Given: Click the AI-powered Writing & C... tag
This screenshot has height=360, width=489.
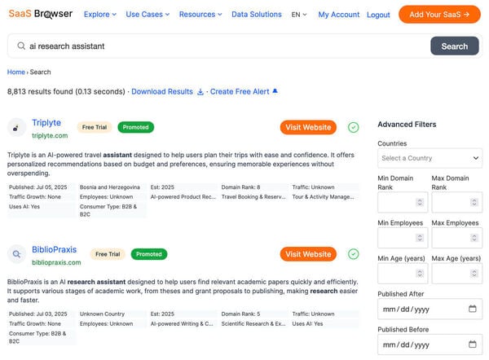Looking at the screenshot, I should click(x=182, y=323).
